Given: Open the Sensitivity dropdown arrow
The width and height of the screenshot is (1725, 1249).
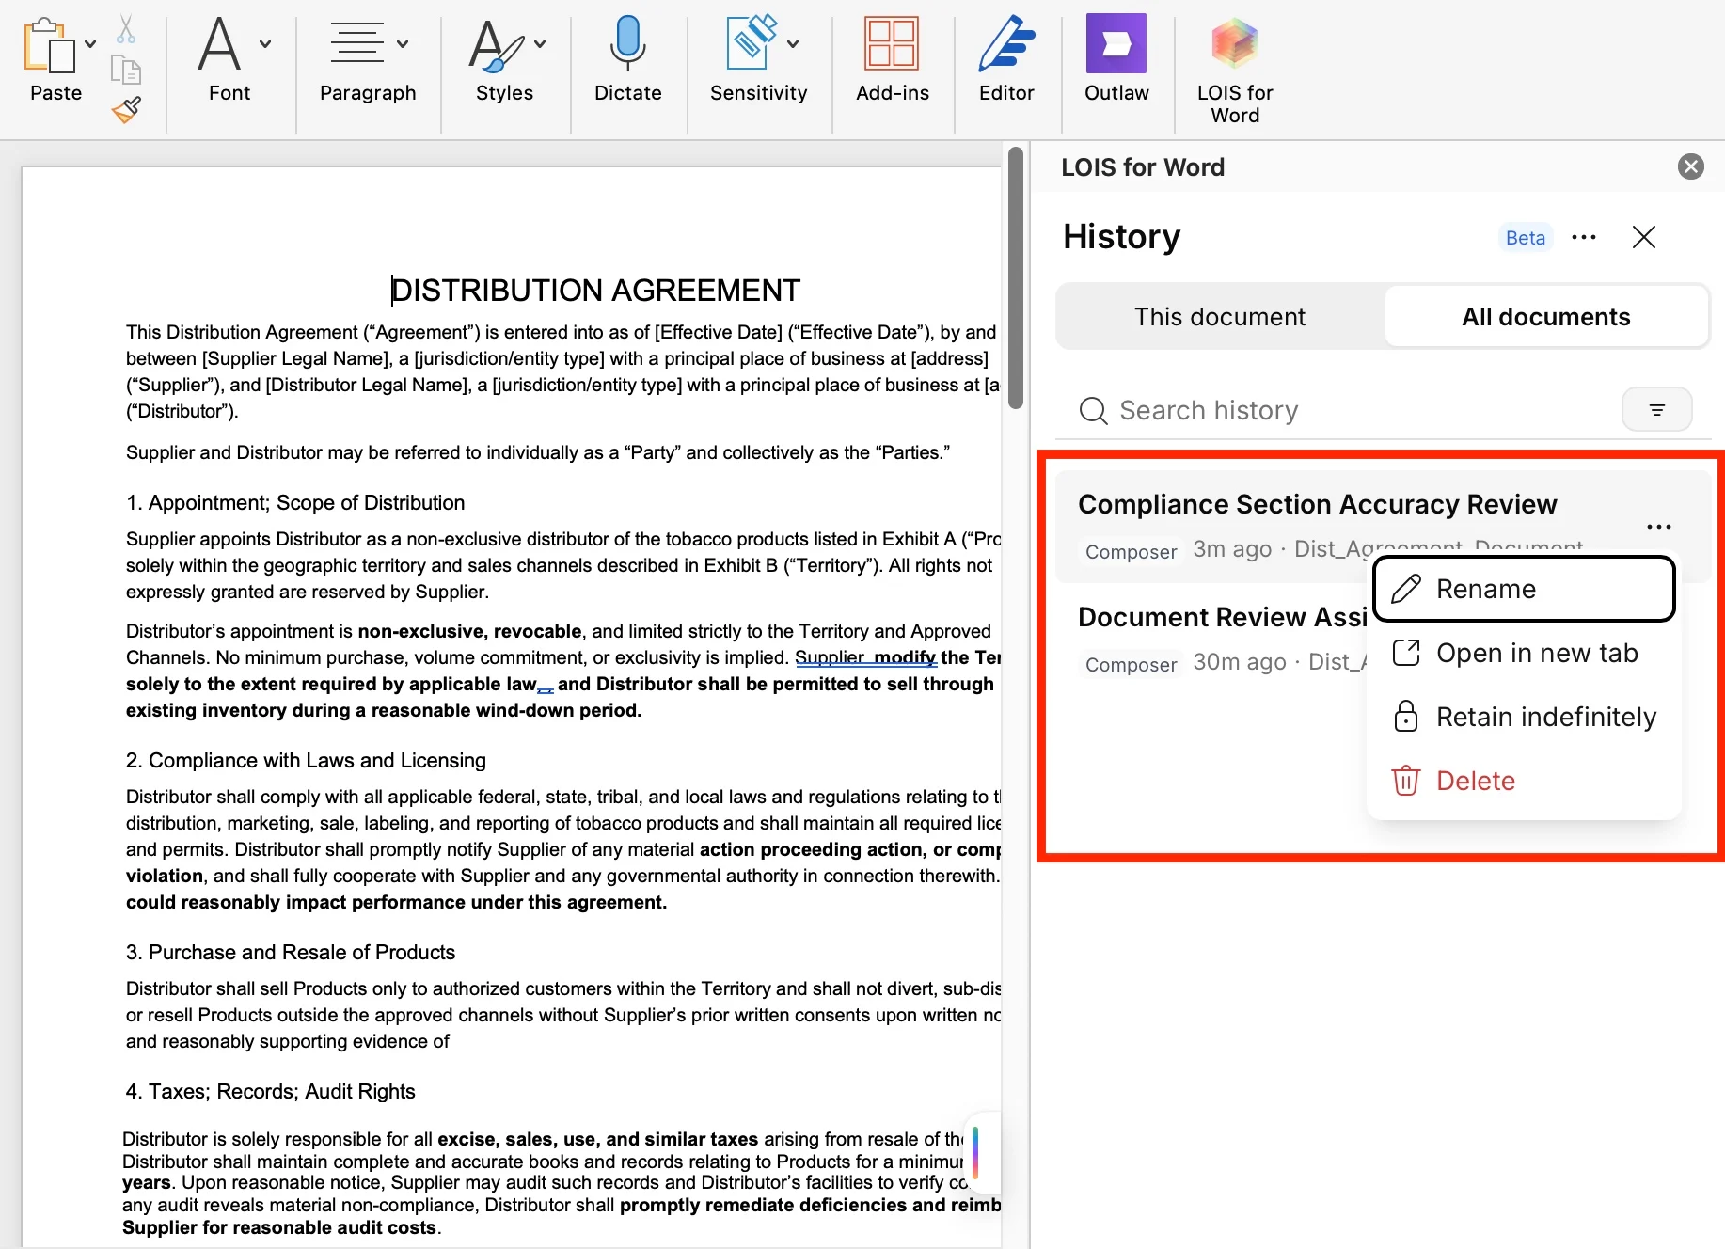Looking at the screenshot, I should coord(793,43).
